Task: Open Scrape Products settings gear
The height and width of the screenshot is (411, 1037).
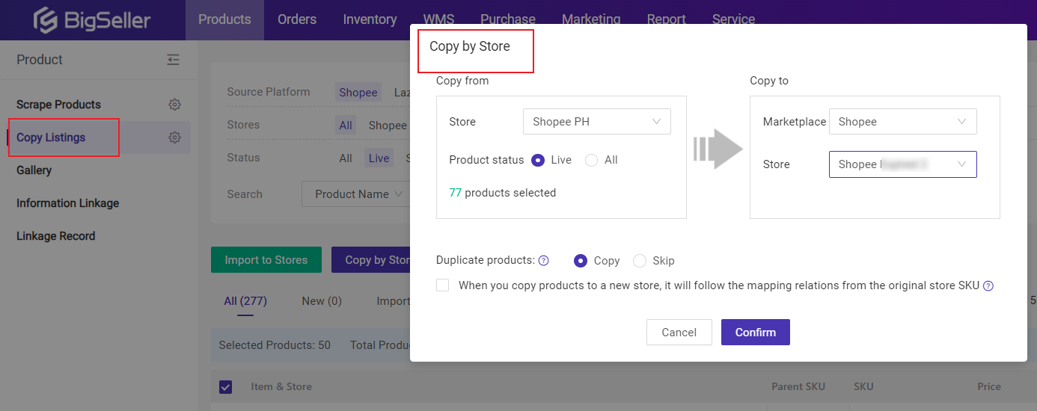Action: (x=174, y=105)
